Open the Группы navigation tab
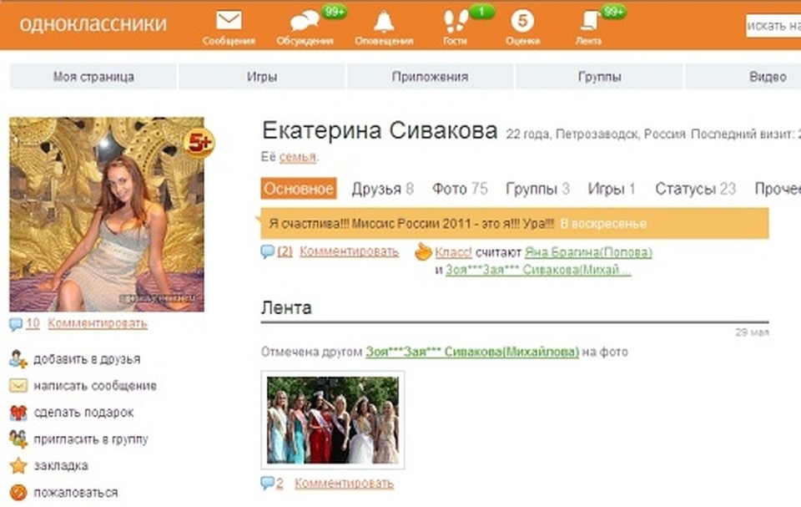The width and height of the screenshot is (801, 507). [599, 77]
